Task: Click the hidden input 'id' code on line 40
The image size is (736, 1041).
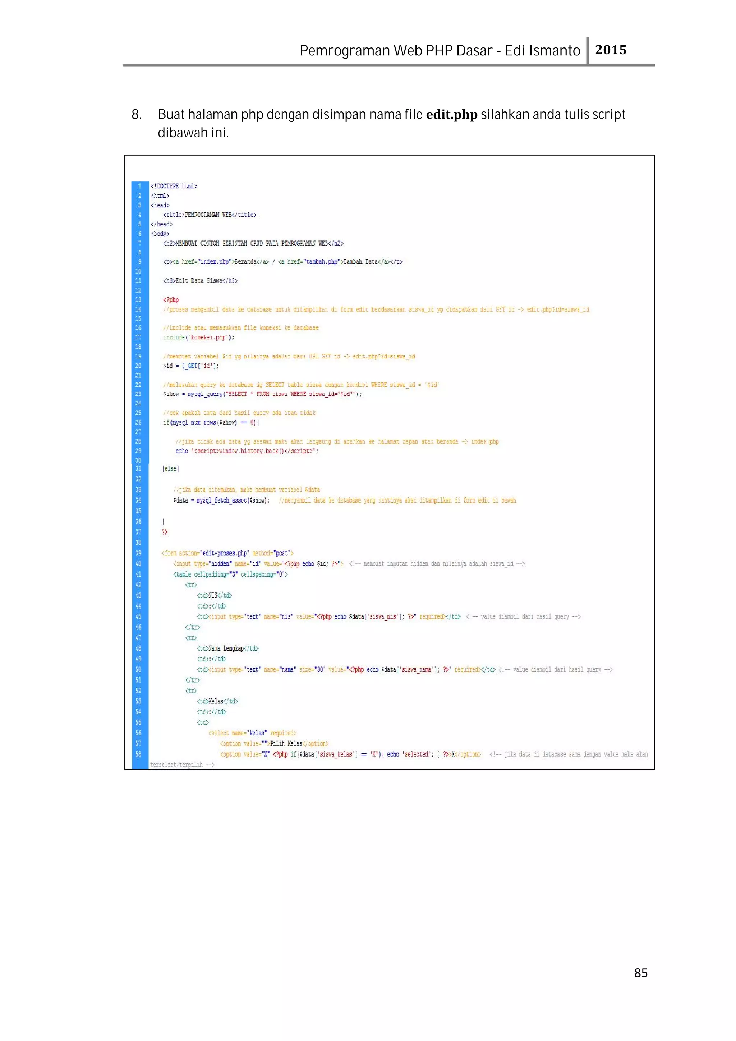Action: point(258,564)
